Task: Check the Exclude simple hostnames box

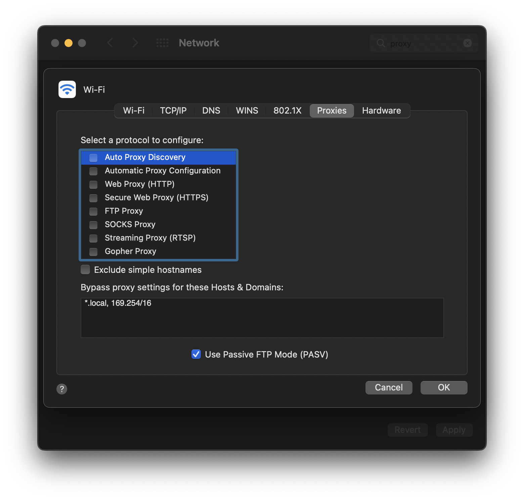Action: coord(85,269)
